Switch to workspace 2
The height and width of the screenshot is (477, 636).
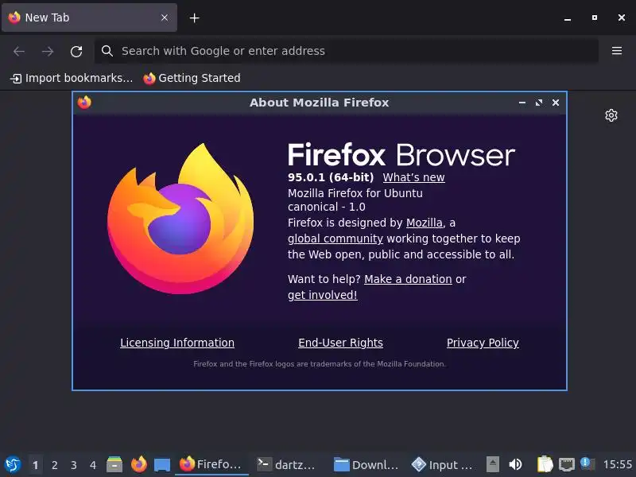tap(54, 465)
